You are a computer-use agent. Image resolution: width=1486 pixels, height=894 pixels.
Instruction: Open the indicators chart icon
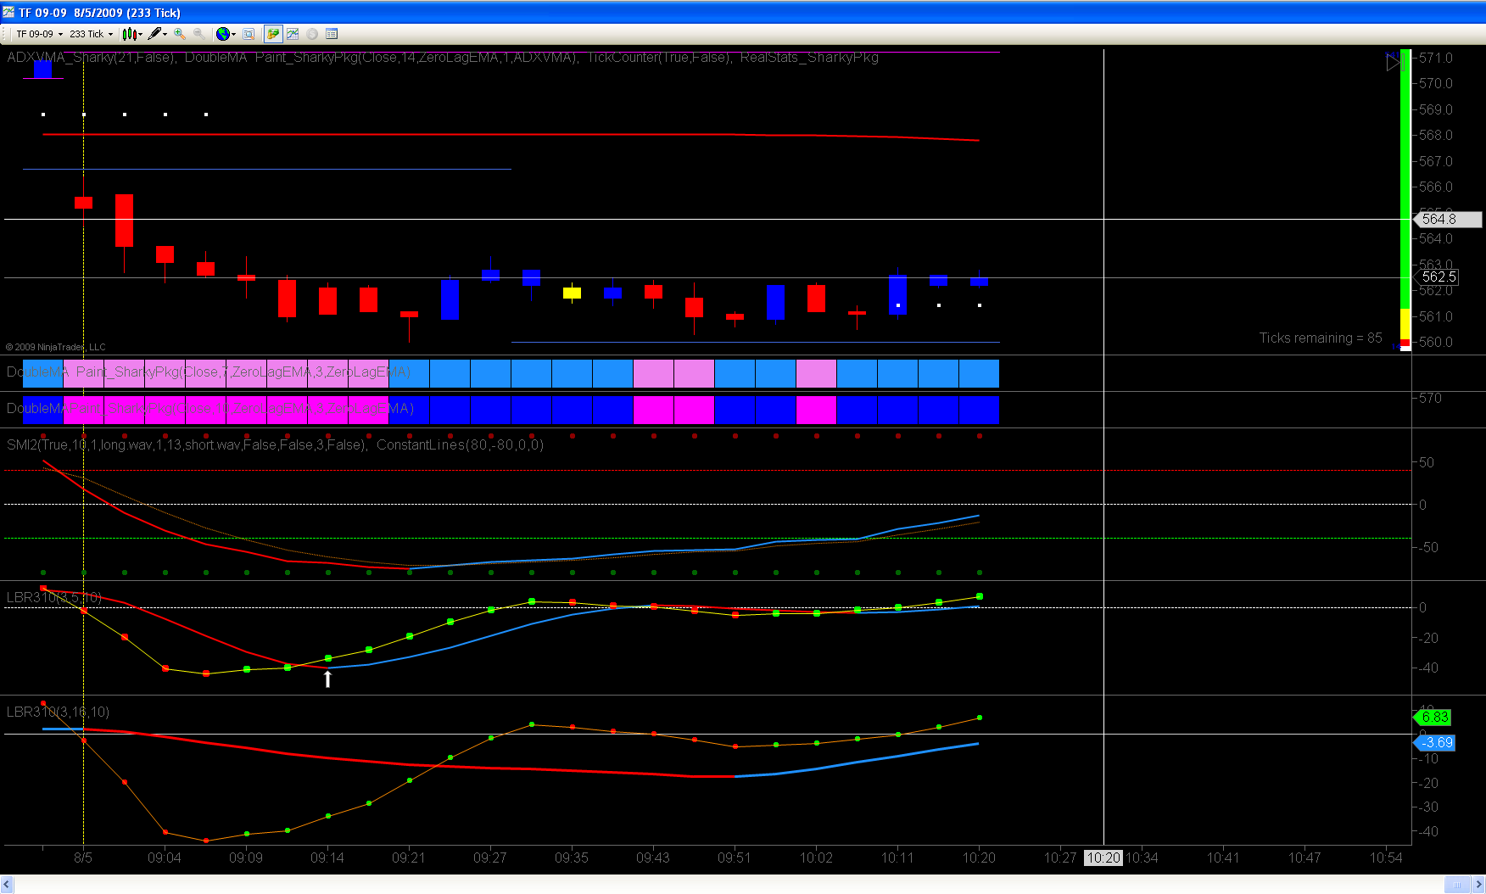tap(293, 34)
